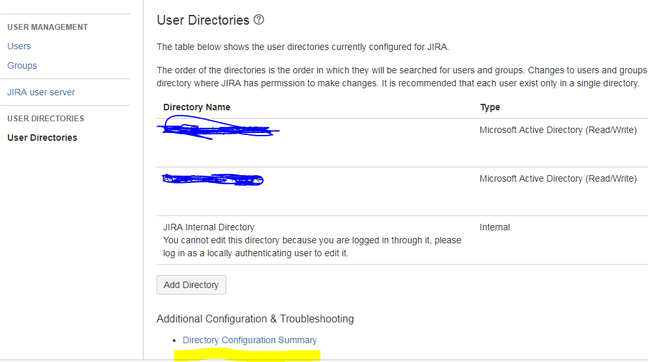Select the JIRA Internal Directory row name
The image size is (648, 362).
pos(209,227)
